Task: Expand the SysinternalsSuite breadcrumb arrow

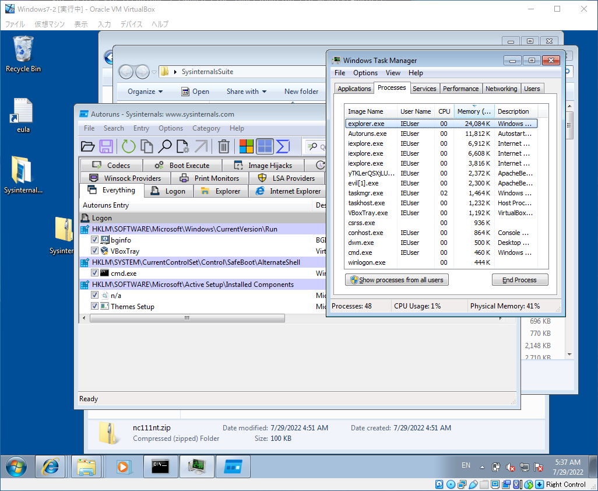Action: (x=175, y=72)
